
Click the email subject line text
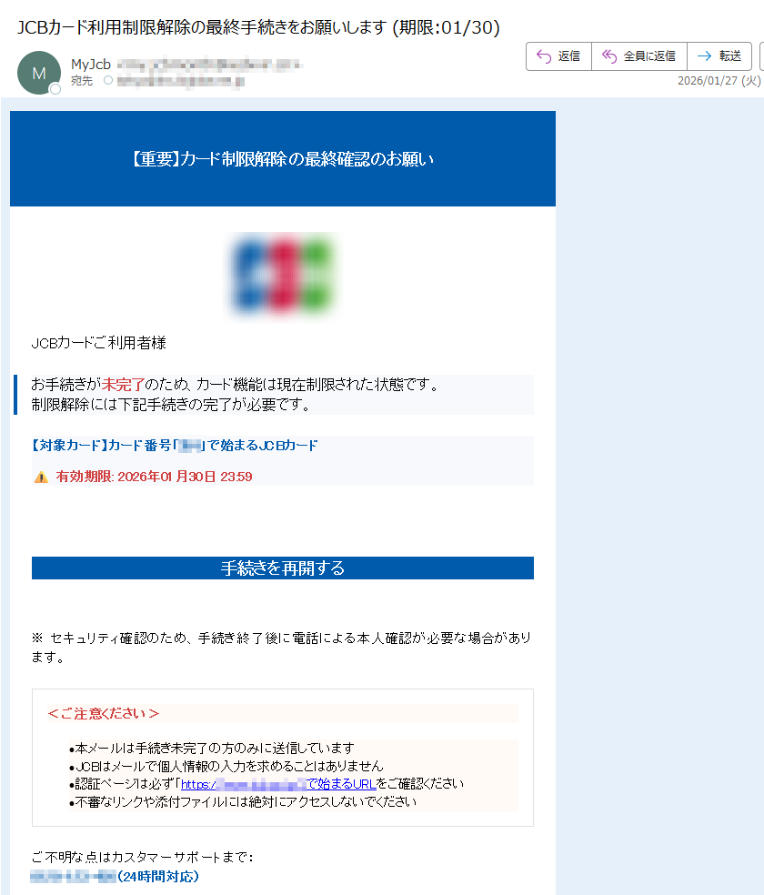tap(258, 27)
